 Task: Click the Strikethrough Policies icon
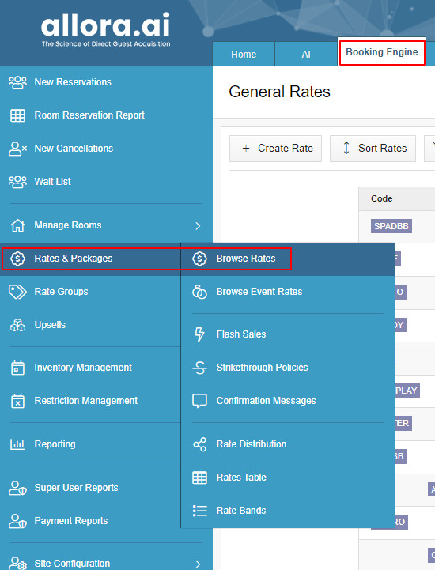[x=199, y=368]
